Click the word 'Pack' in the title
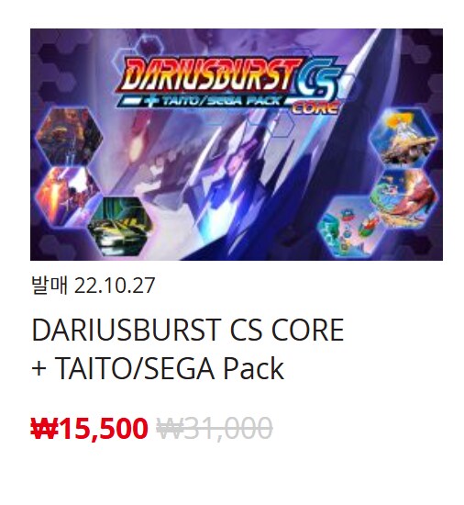This screenshot has width=464, height=505. [x=253, y=368]
